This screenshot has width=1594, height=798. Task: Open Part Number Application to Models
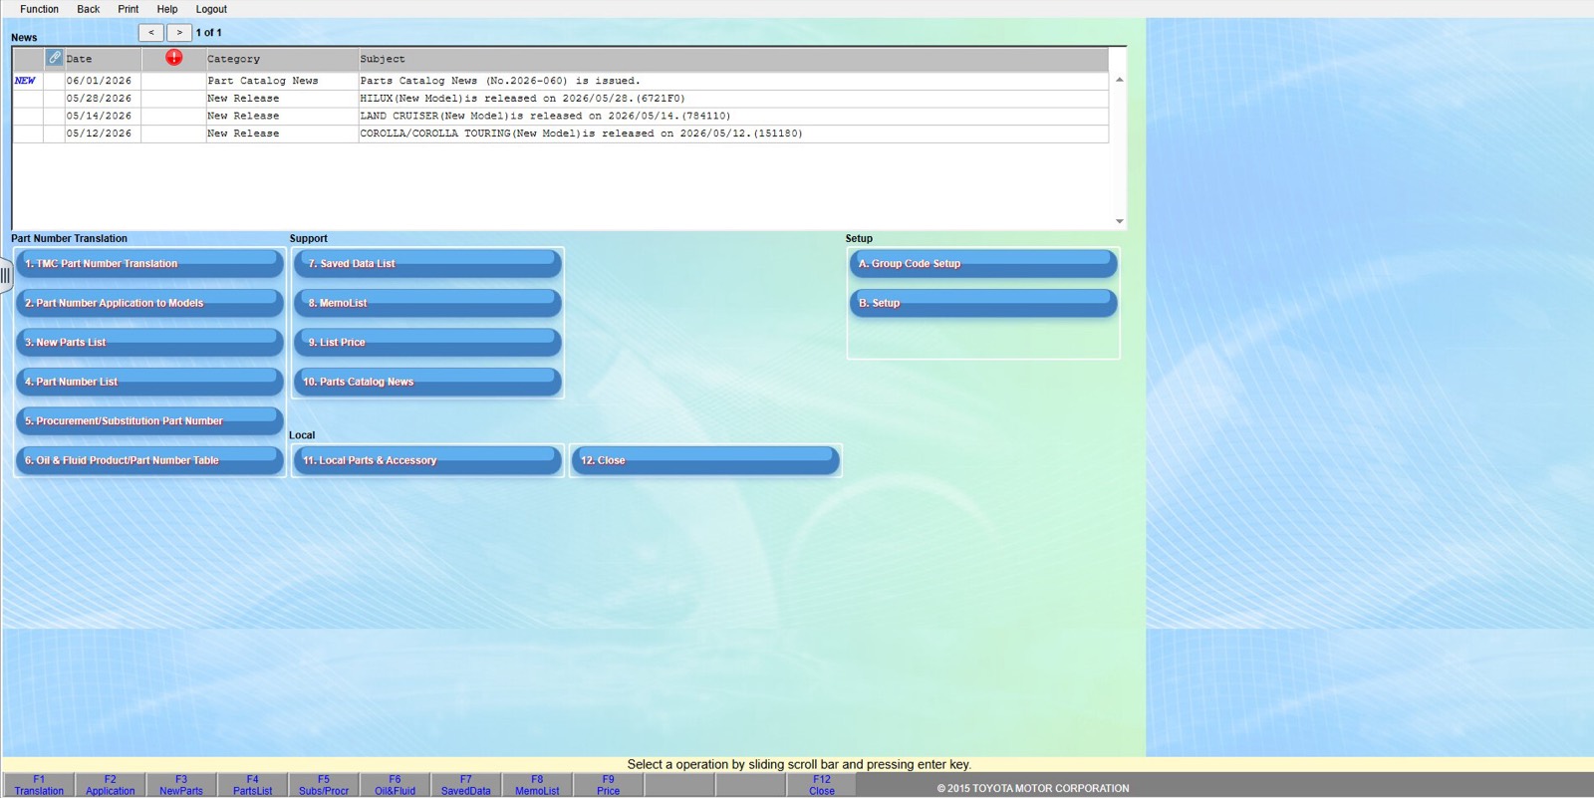coord(149,303)
